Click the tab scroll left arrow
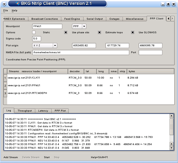178x163 pixels. tap(168, 19)
